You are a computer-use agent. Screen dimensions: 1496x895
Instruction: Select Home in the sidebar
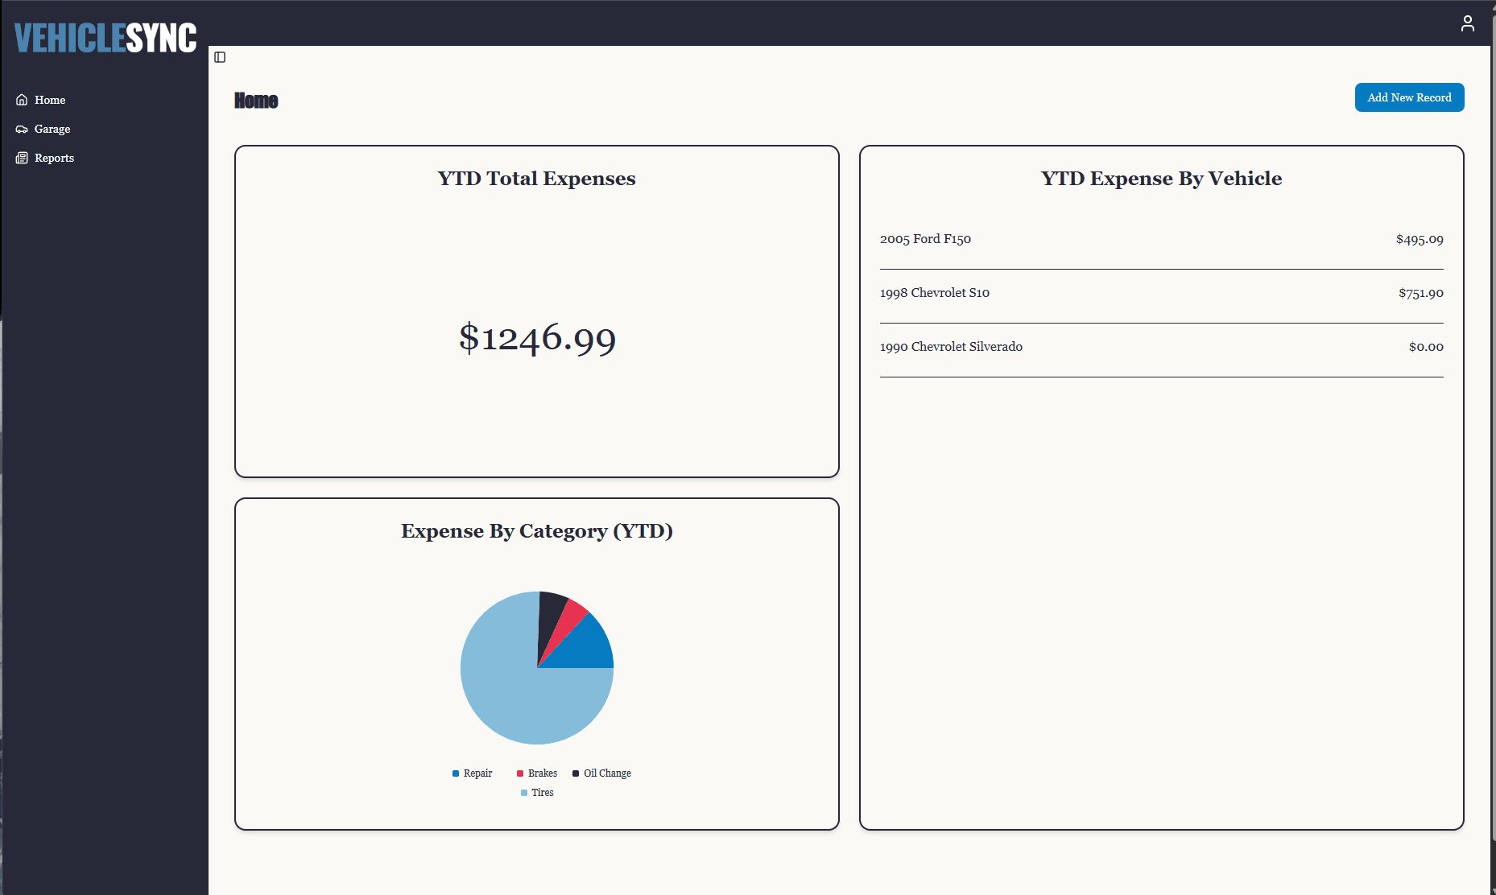[49, 100]
